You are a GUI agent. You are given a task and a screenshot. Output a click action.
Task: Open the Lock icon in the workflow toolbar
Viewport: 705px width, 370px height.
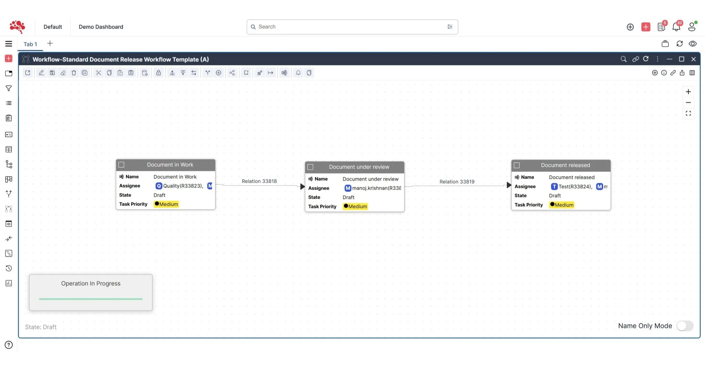[158, 73]
